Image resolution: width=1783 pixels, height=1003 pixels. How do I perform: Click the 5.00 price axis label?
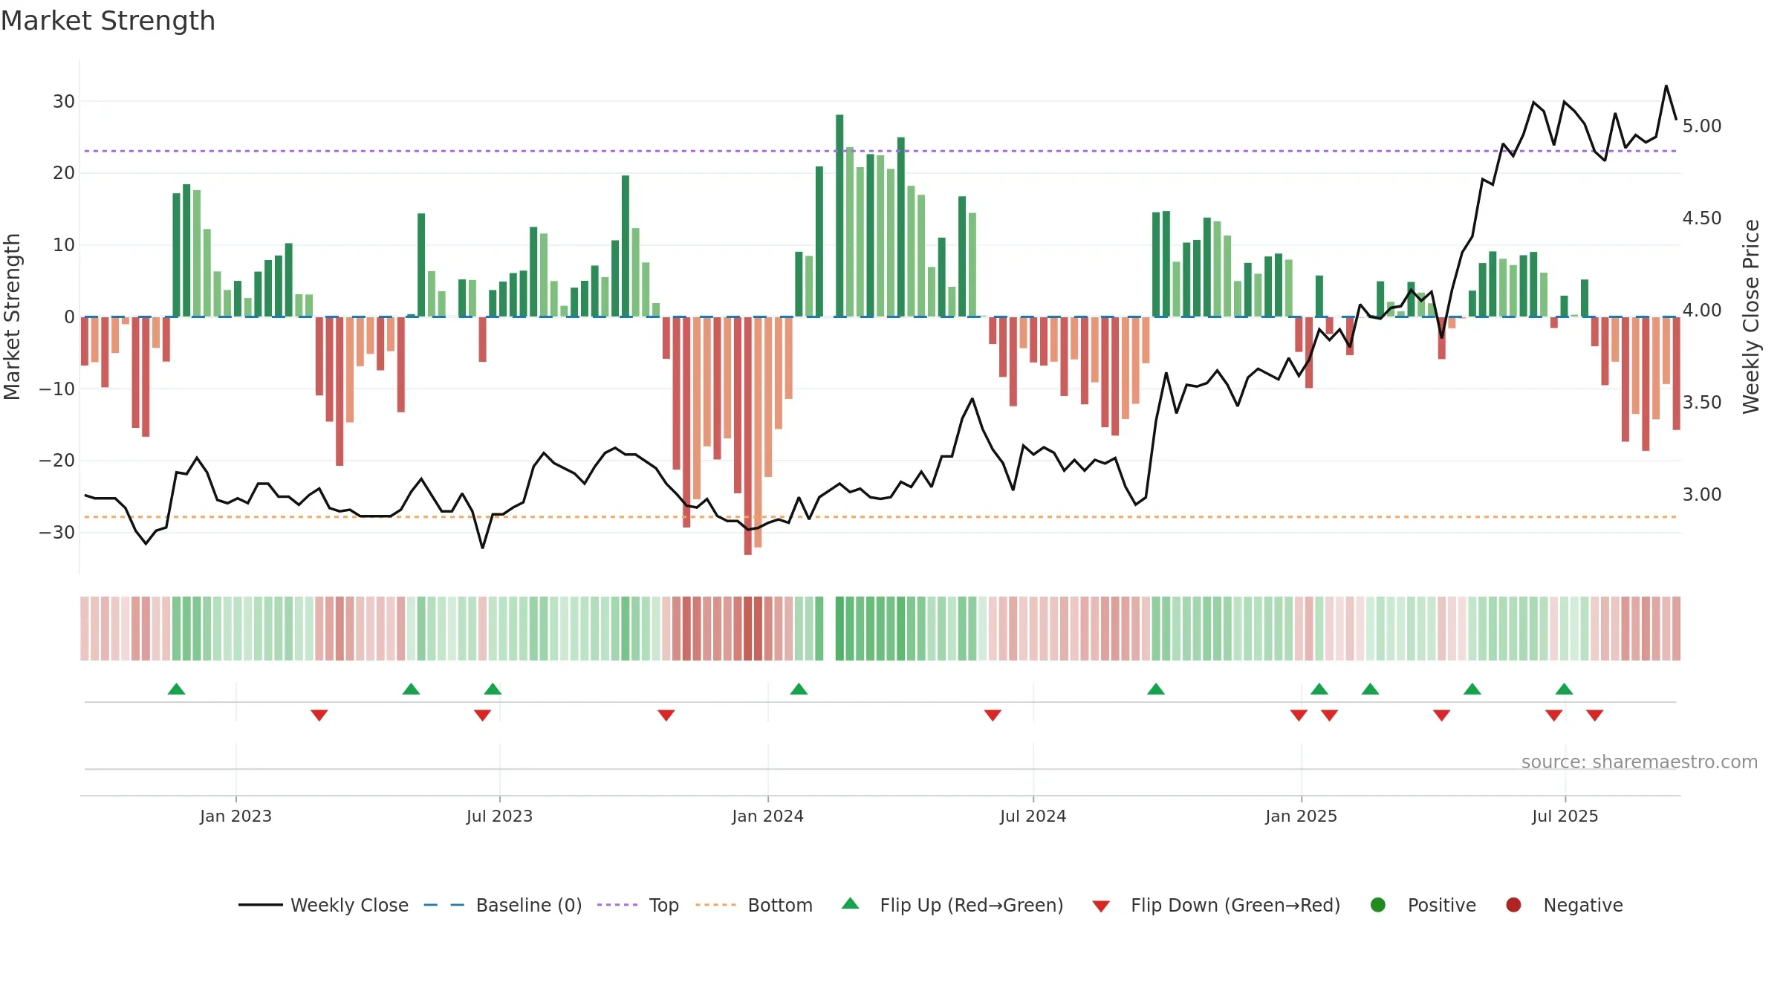pyautogui.click(x=1702, y=126)
